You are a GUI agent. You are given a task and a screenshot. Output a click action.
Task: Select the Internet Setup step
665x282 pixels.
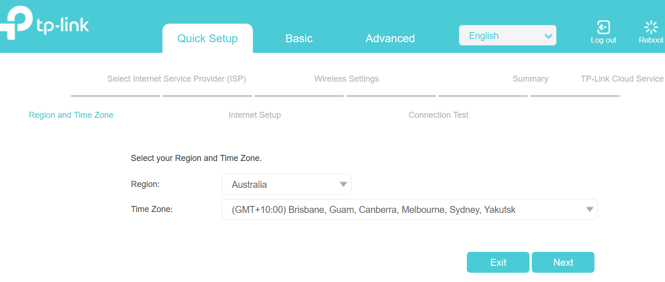click(x=255, y=115)
